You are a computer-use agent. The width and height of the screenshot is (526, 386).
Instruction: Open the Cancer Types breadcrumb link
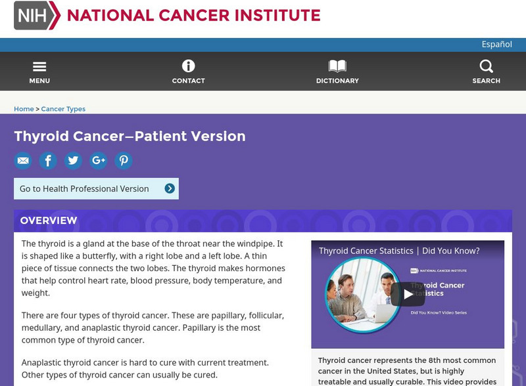(x=63, y=108)
